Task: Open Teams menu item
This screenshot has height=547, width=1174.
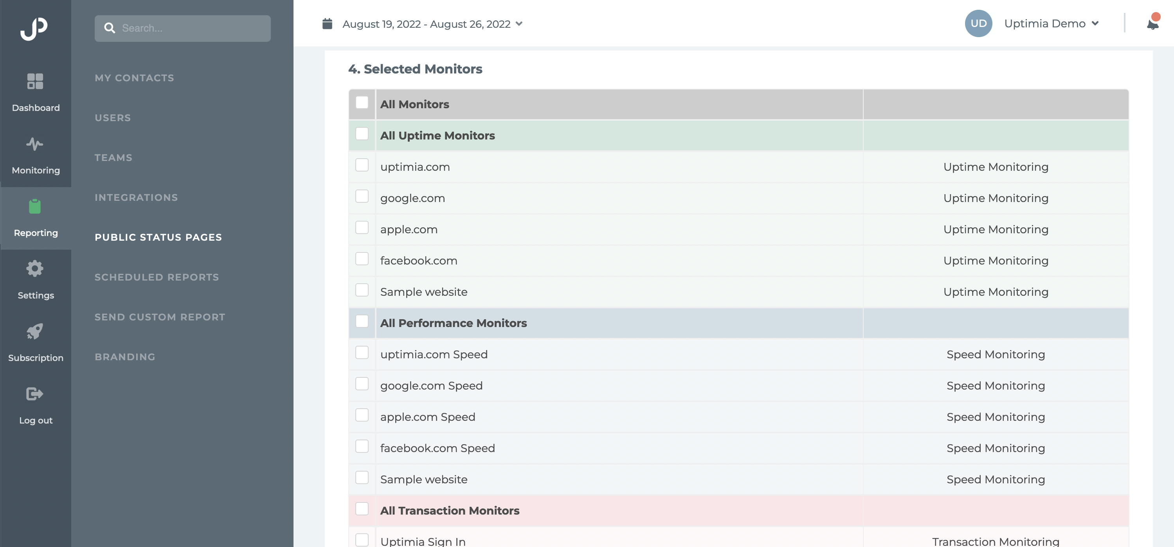Action: (113, 157)
